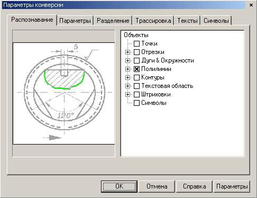This screenshot has width=257, height=198.
Task: Enable Дуги & Окружности checkbox
Action: point(136,60)
